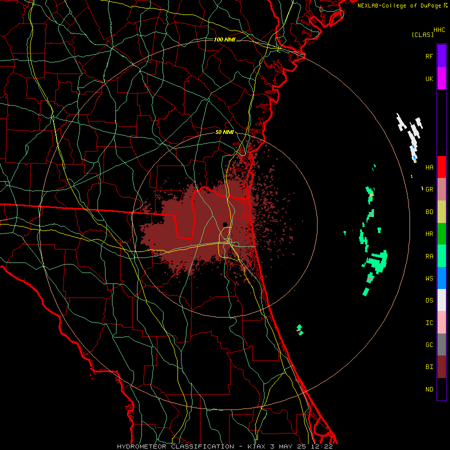450x450 pixels.
Task: Click the "HR" legend label
Action: [429, 234]
